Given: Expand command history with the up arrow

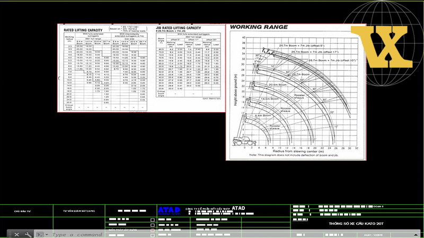Looking at the screenshot, I should (416, 235).
